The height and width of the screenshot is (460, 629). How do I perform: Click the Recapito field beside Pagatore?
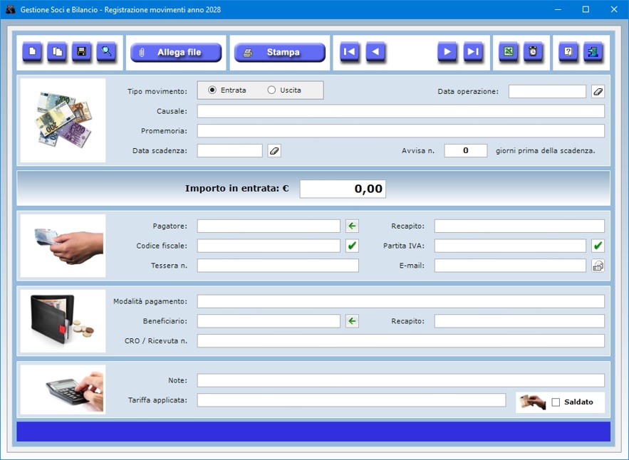[x=519, y=226]
